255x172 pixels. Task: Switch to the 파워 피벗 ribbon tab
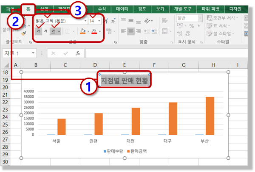click(x=210, y=9)
